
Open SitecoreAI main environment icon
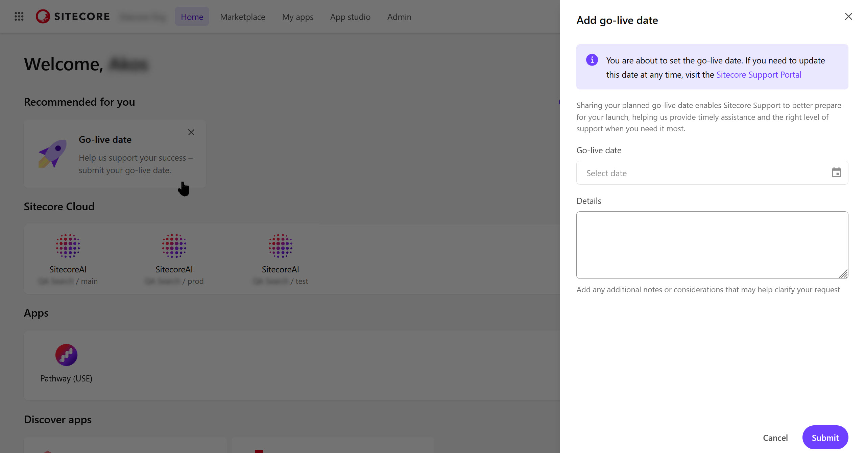pyautogui.click(x=68, y=246)
